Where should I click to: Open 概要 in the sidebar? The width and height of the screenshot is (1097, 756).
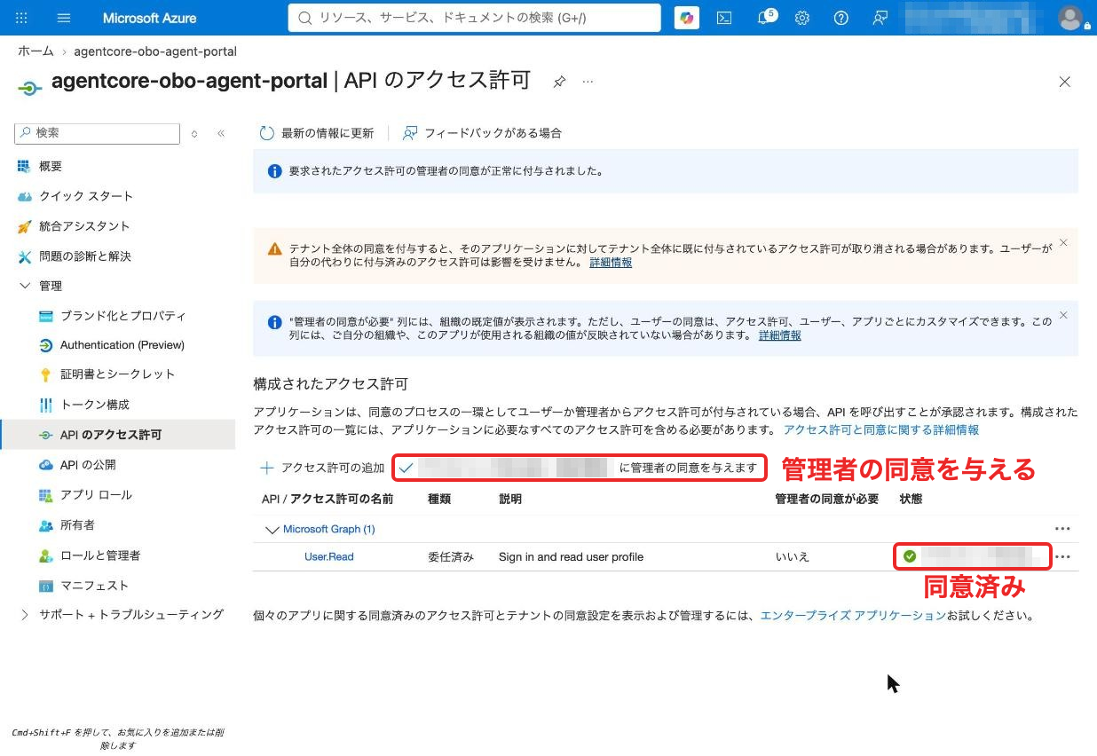tap(51, 166)
